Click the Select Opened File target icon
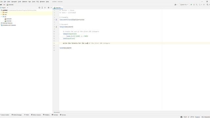 [x=39, y=8]
